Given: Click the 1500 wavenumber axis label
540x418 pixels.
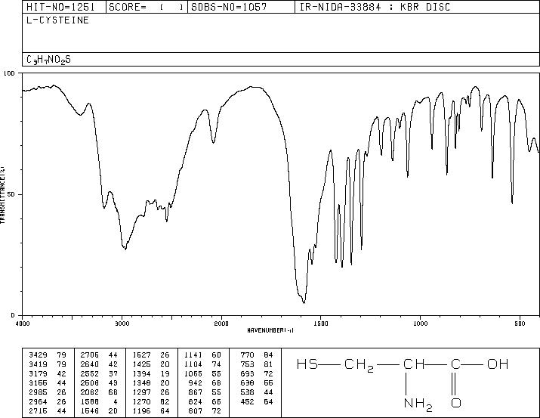Looking at the screenshot, I should tap(321, 324).
